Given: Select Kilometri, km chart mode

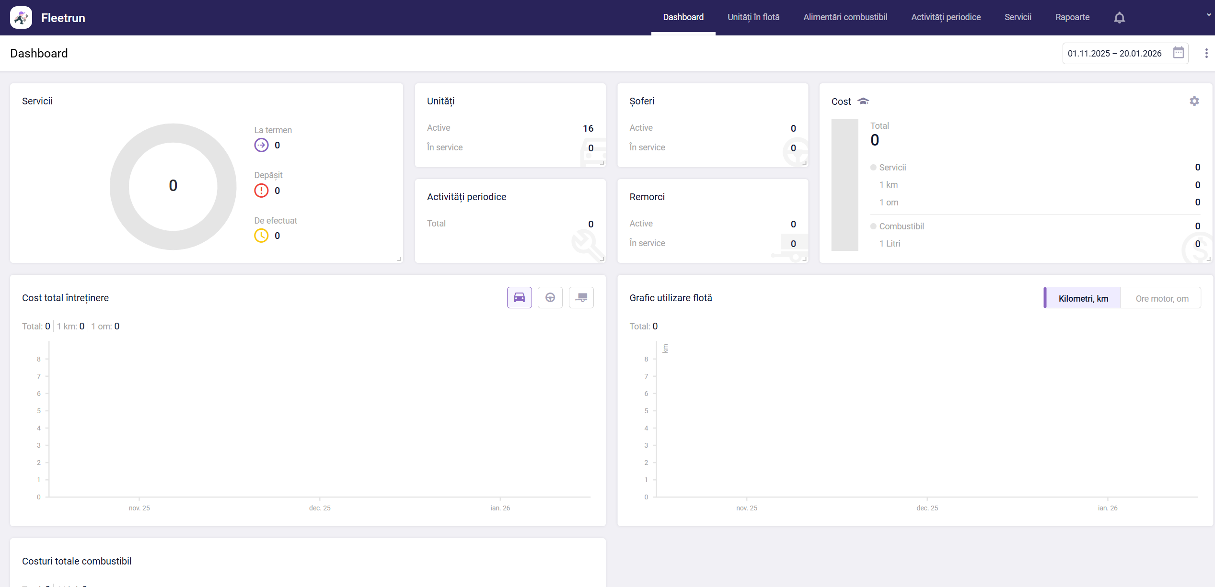Looking at the screenshot, I should coord(1083,298).
